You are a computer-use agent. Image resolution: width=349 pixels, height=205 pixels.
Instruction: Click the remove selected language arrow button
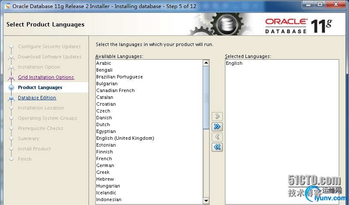[217, 137]
